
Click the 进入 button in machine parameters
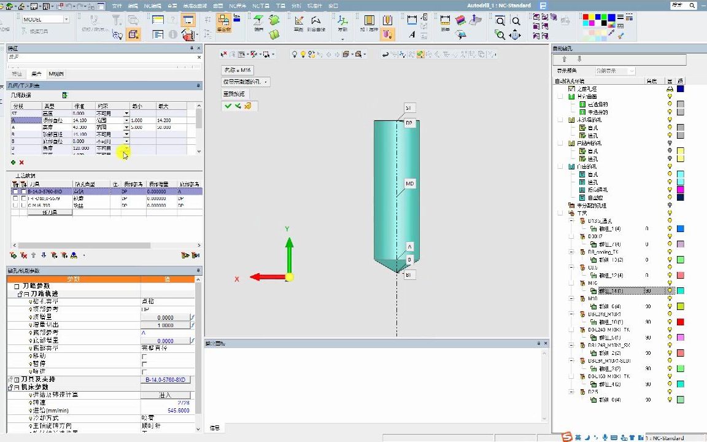[x=166, y=395]
